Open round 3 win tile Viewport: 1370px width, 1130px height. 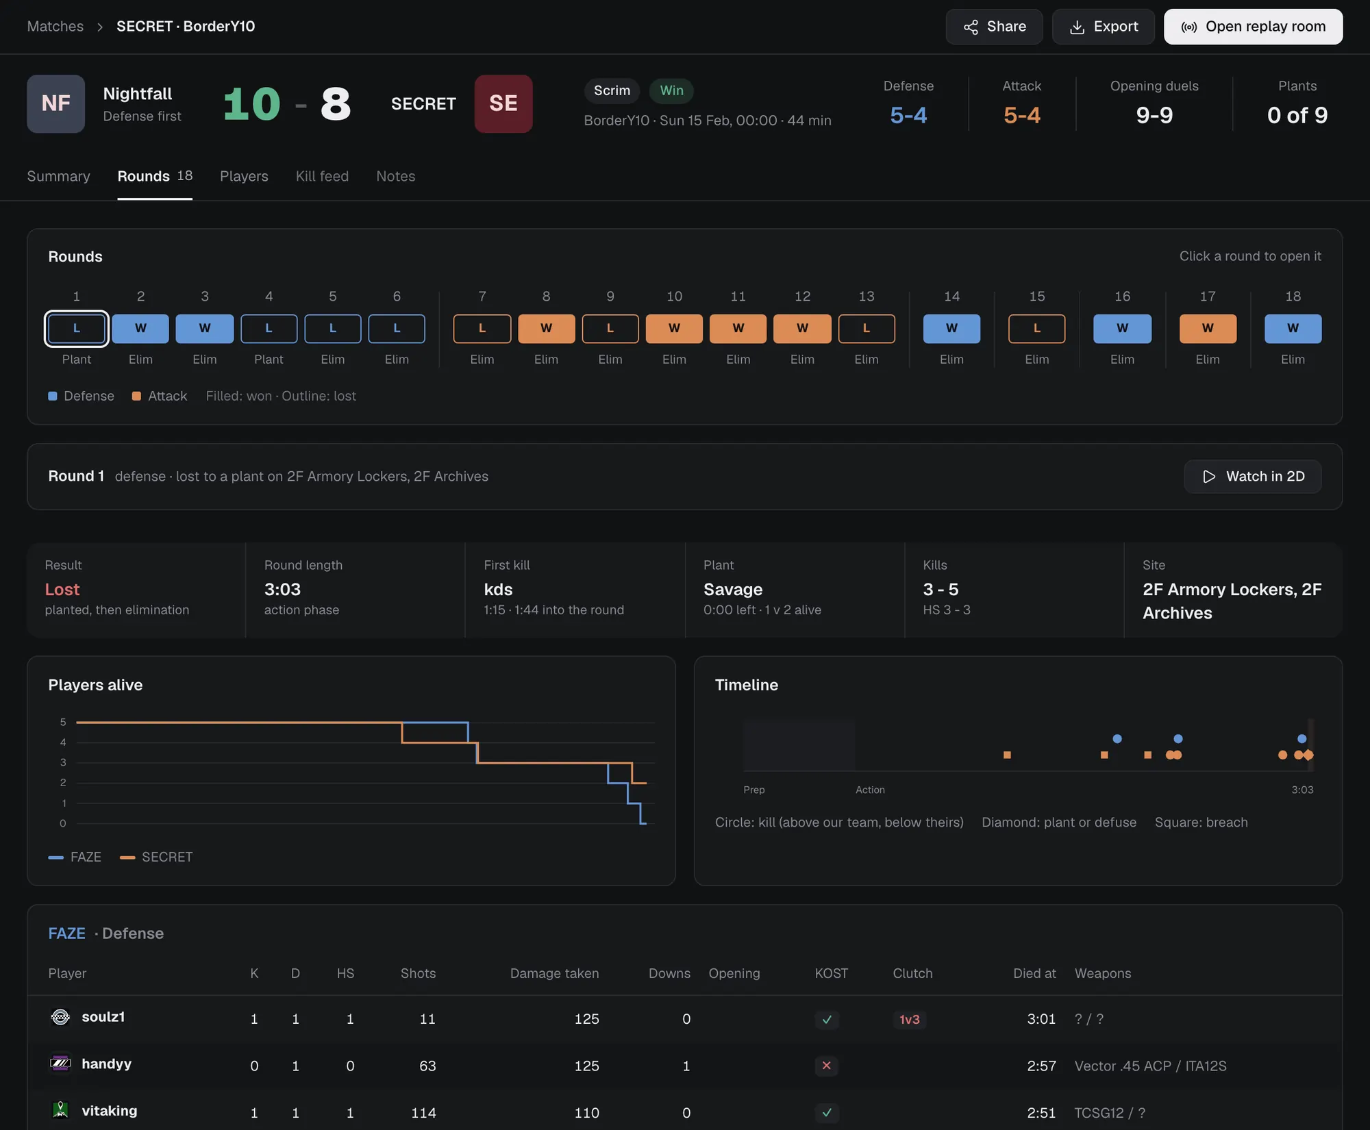204,329
